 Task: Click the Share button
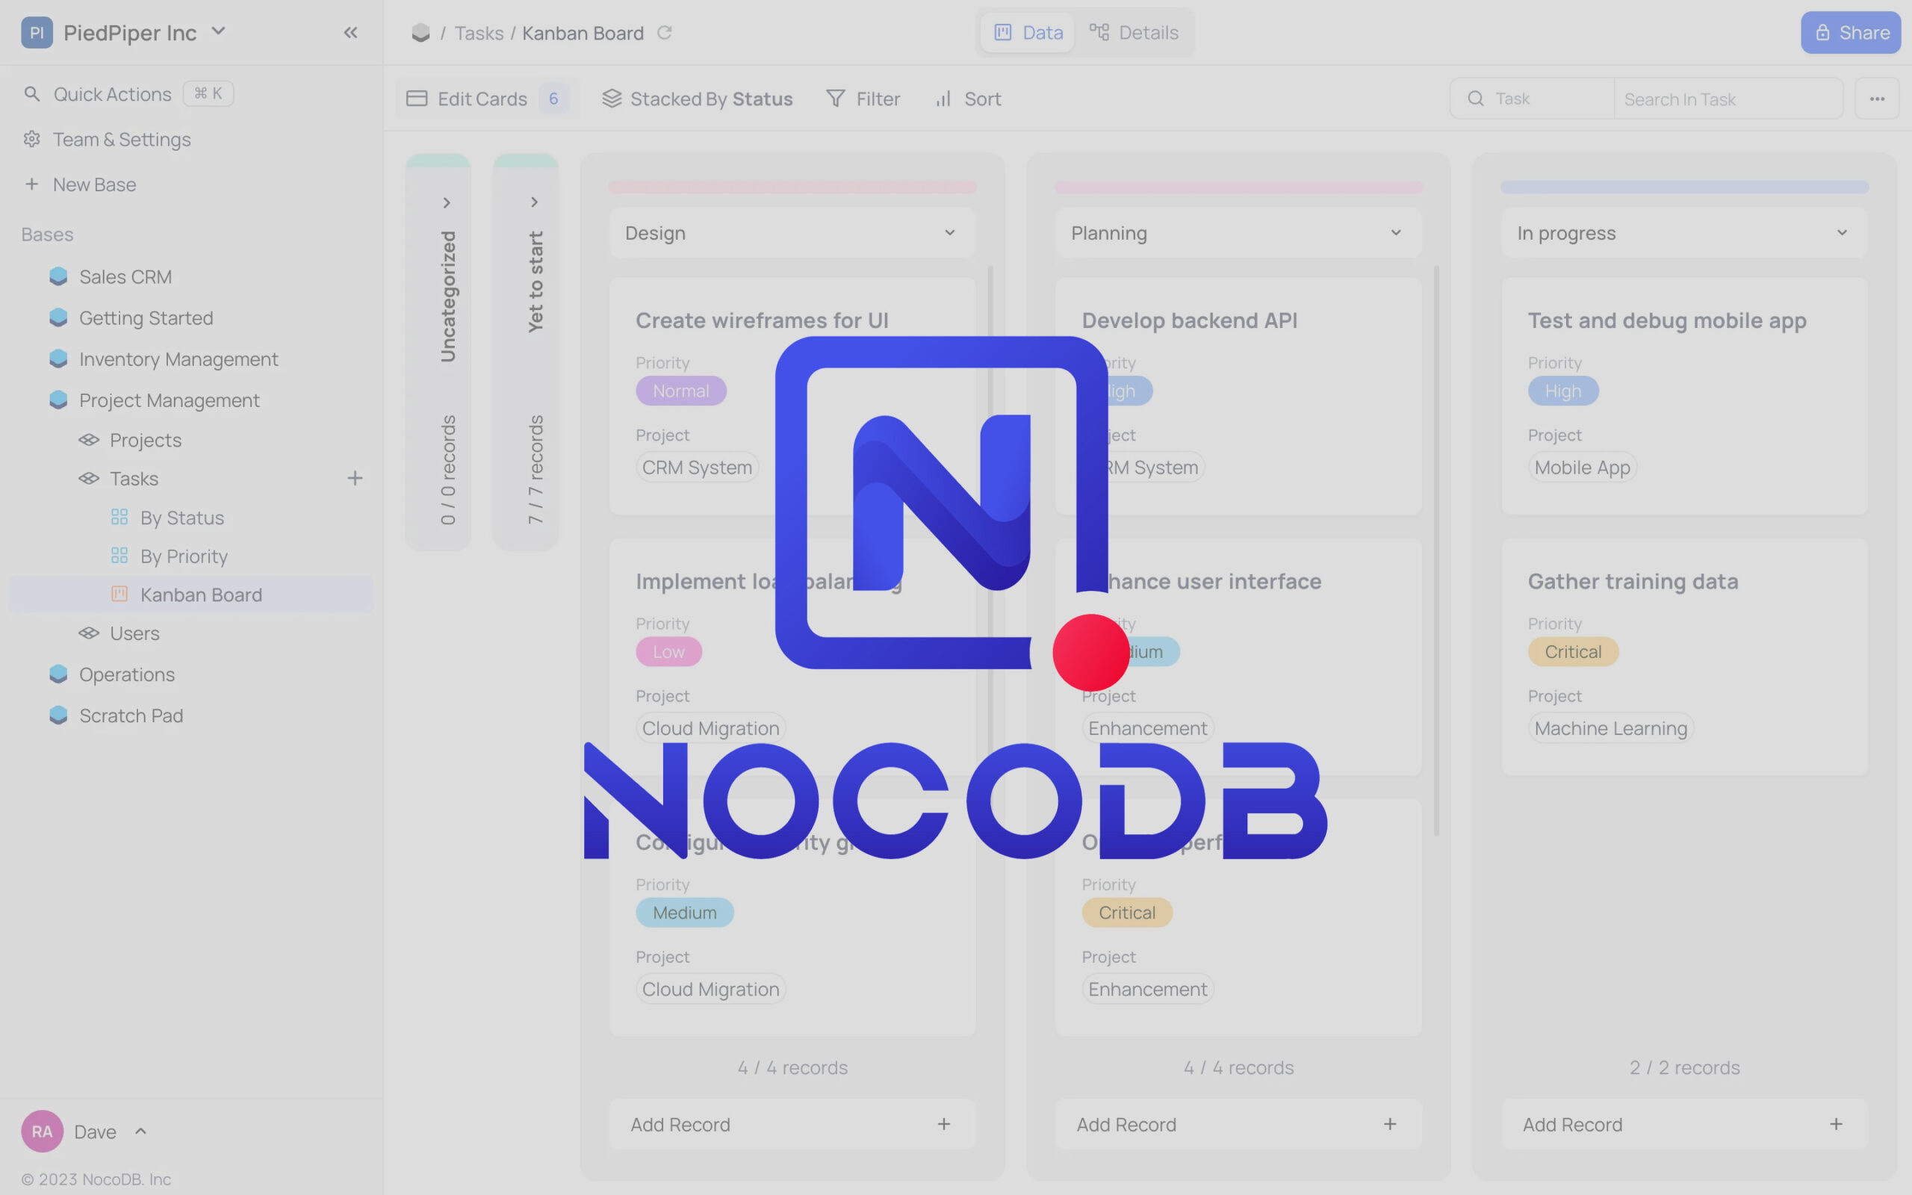[1850, 32]
